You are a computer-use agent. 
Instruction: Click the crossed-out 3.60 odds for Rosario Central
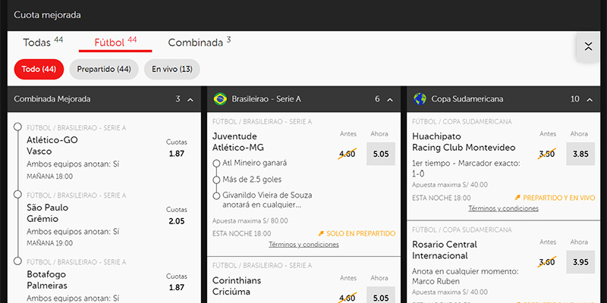(546, 262)
